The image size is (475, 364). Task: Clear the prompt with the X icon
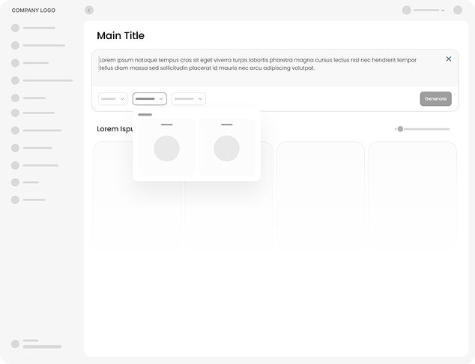click(x=449, y=59)
